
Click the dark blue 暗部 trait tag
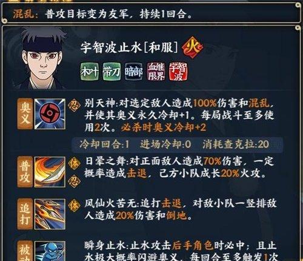[x=133, y=72]
